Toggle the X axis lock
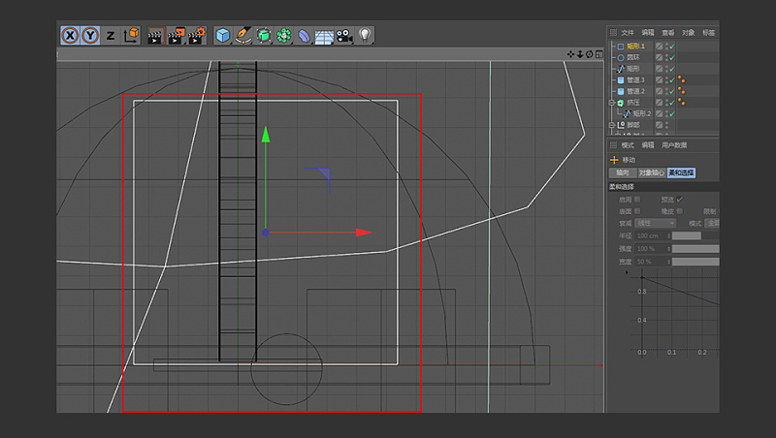776x438 pixels. tap(70, 36)
